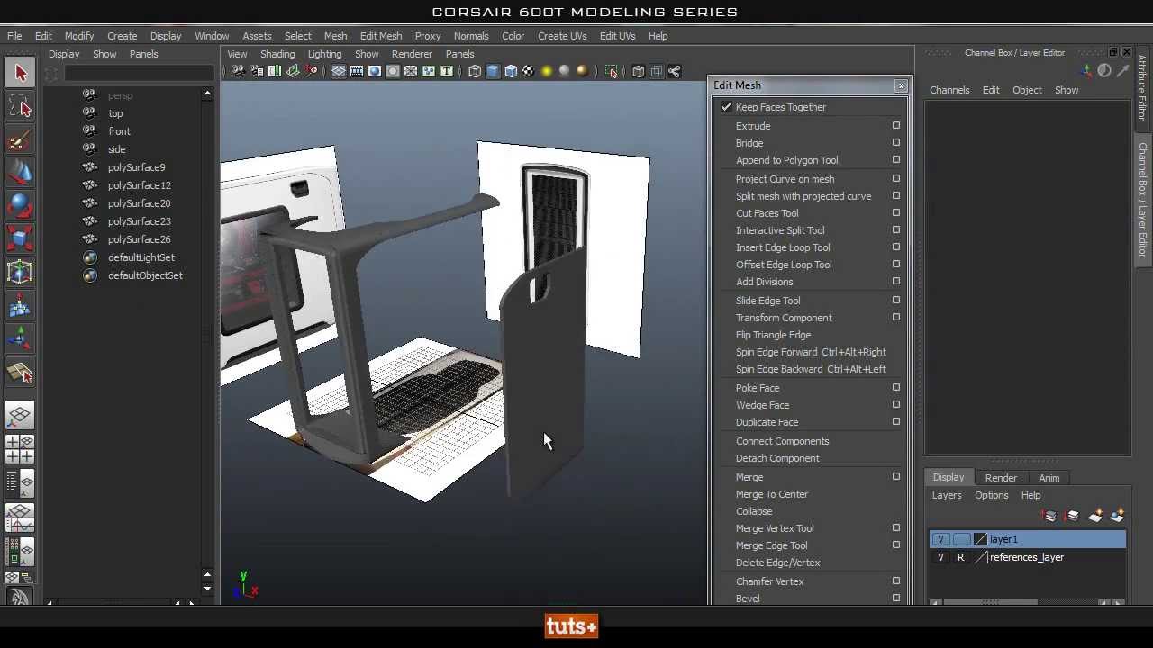Open Extrude options box

coord(896,126)
